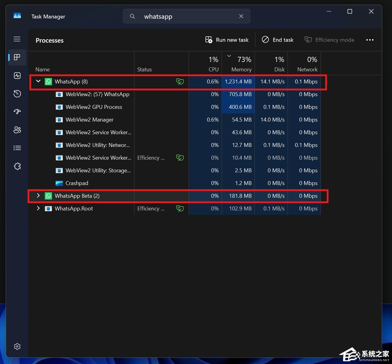Viewport: 392px width, 364px height.
Task: Clear the whatsapp search text
Action: pos(241,16)
